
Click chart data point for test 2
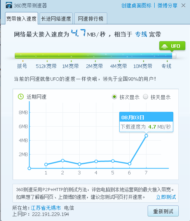point(63,160)
